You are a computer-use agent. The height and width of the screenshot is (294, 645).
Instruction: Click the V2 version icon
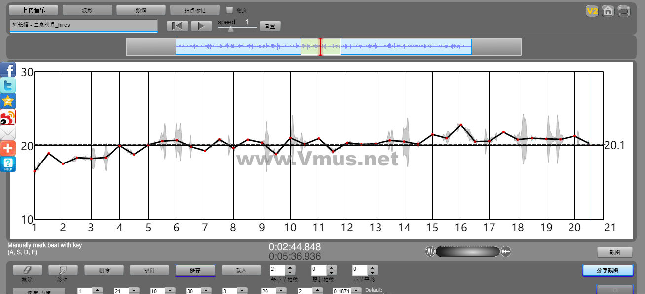(x=592, y=11)
